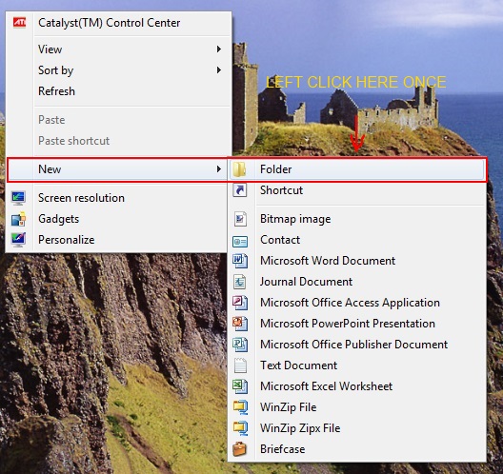Click the Gadgets icon

(18, 219)
